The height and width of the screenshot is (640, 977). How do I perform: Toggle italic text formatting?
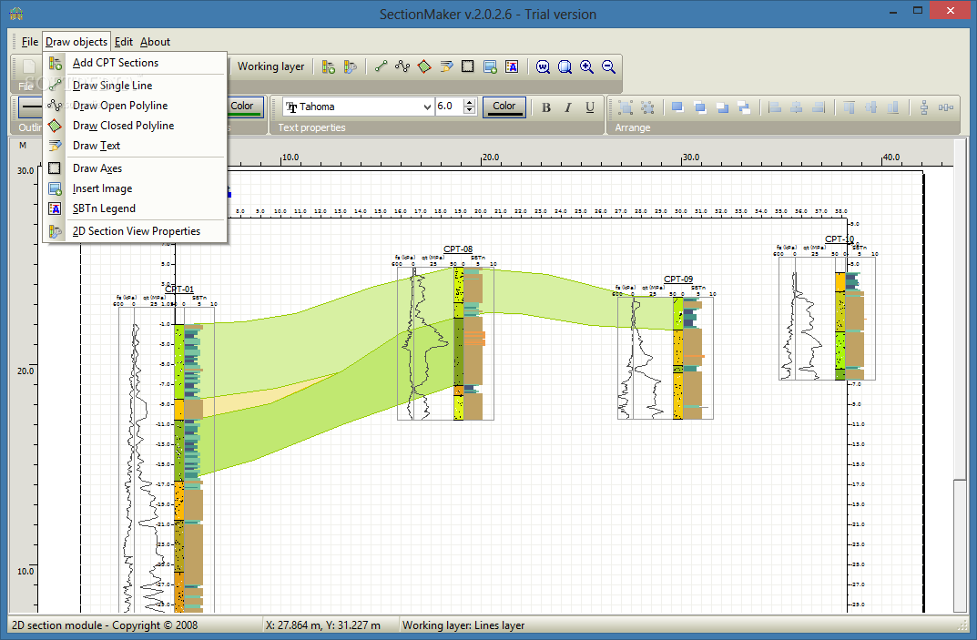pyautogui.click(x=567, y=107)
